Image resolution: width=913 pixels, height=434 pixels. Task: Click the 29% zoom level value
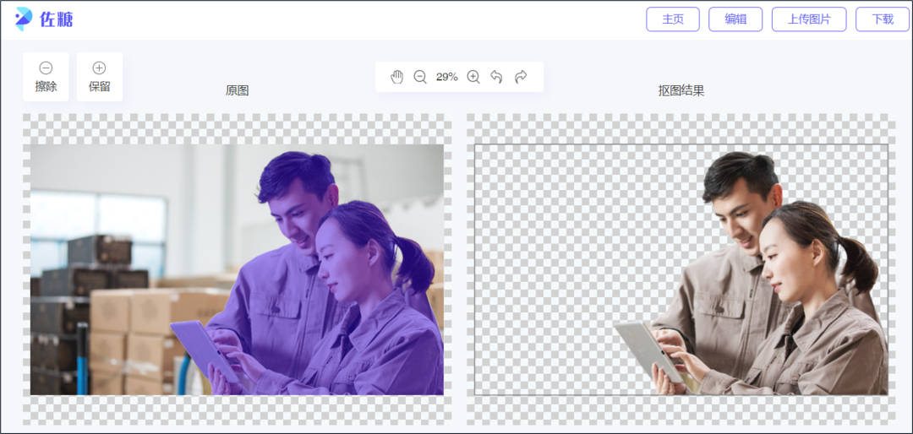446,77
